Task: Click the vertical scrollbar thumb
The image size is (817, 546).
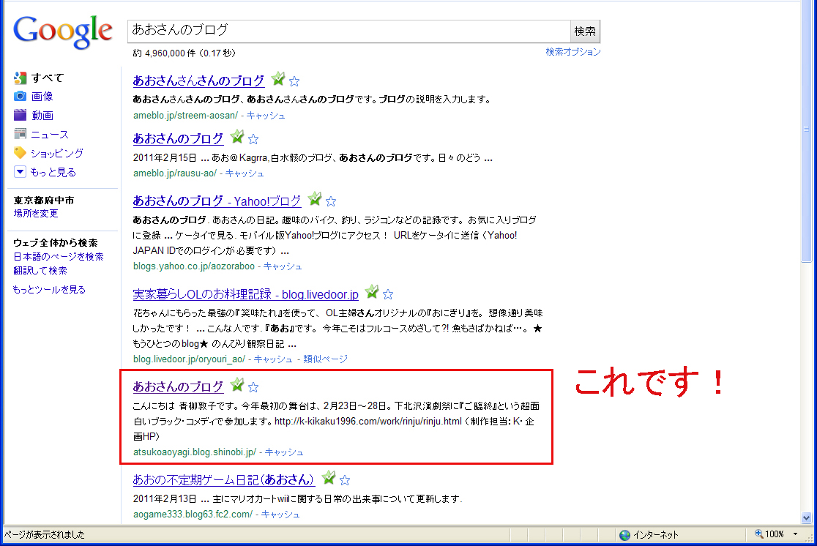Action: click(x=806, y=130)
